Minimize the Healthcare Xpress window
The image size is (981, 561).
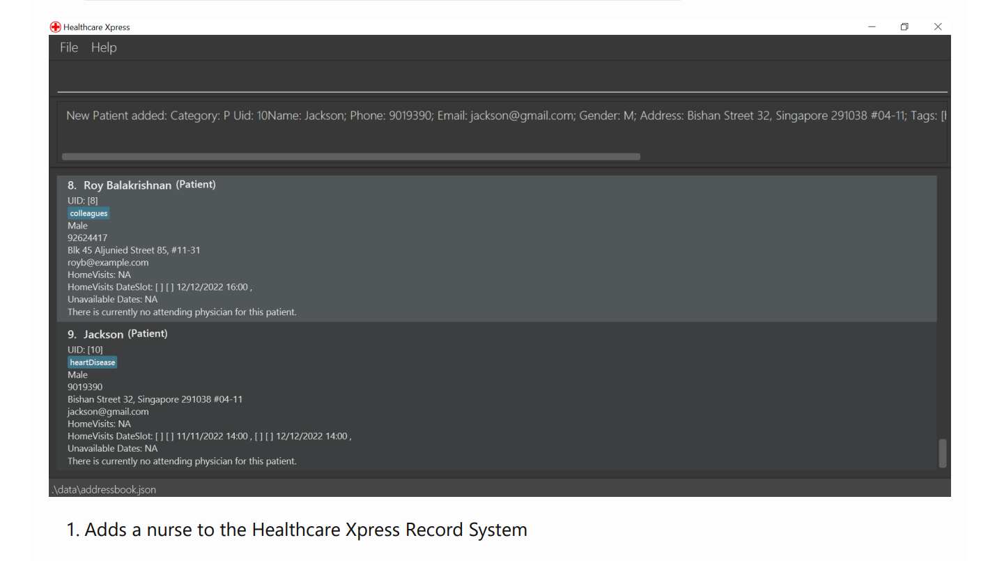click(x=872, y=27)
